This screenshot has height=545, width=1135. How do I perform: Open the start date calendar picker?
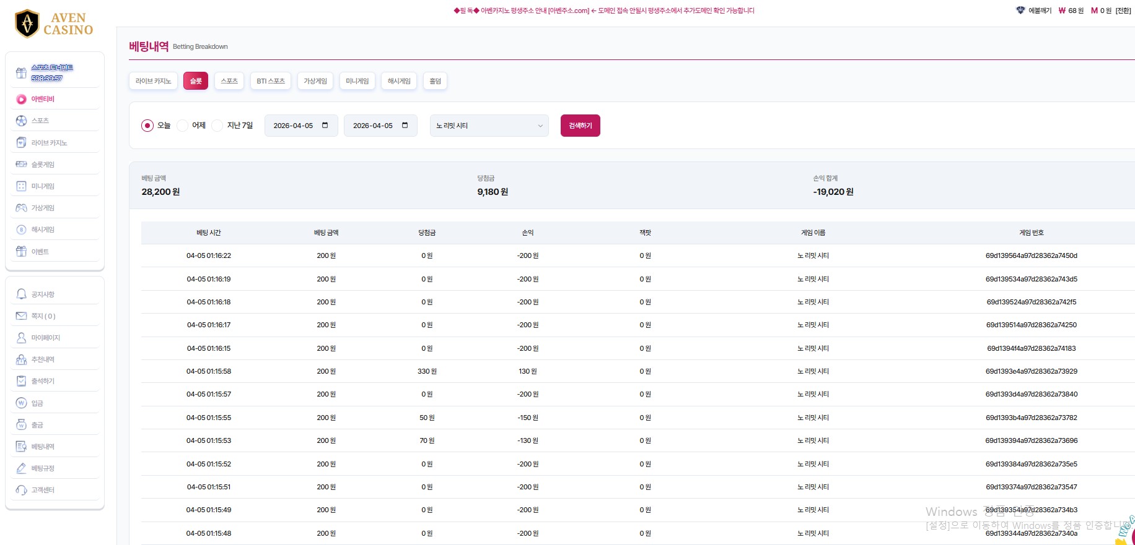click(x=325, y=126)
